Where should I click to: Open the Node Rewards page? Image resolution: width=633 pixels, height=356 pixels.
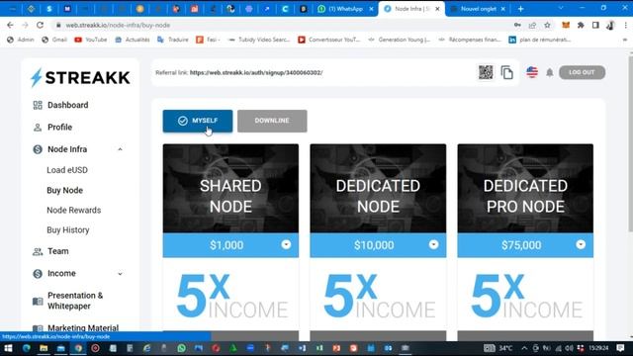pos(74,210)
